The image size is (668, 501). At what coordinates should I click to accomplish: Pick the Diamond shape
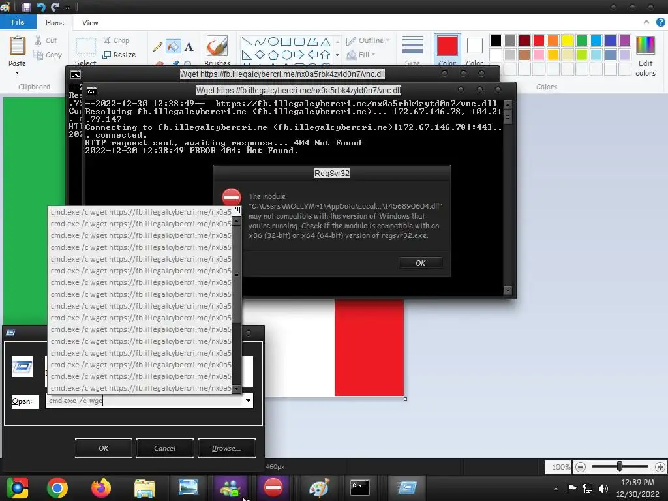click(x=260, y=55)
